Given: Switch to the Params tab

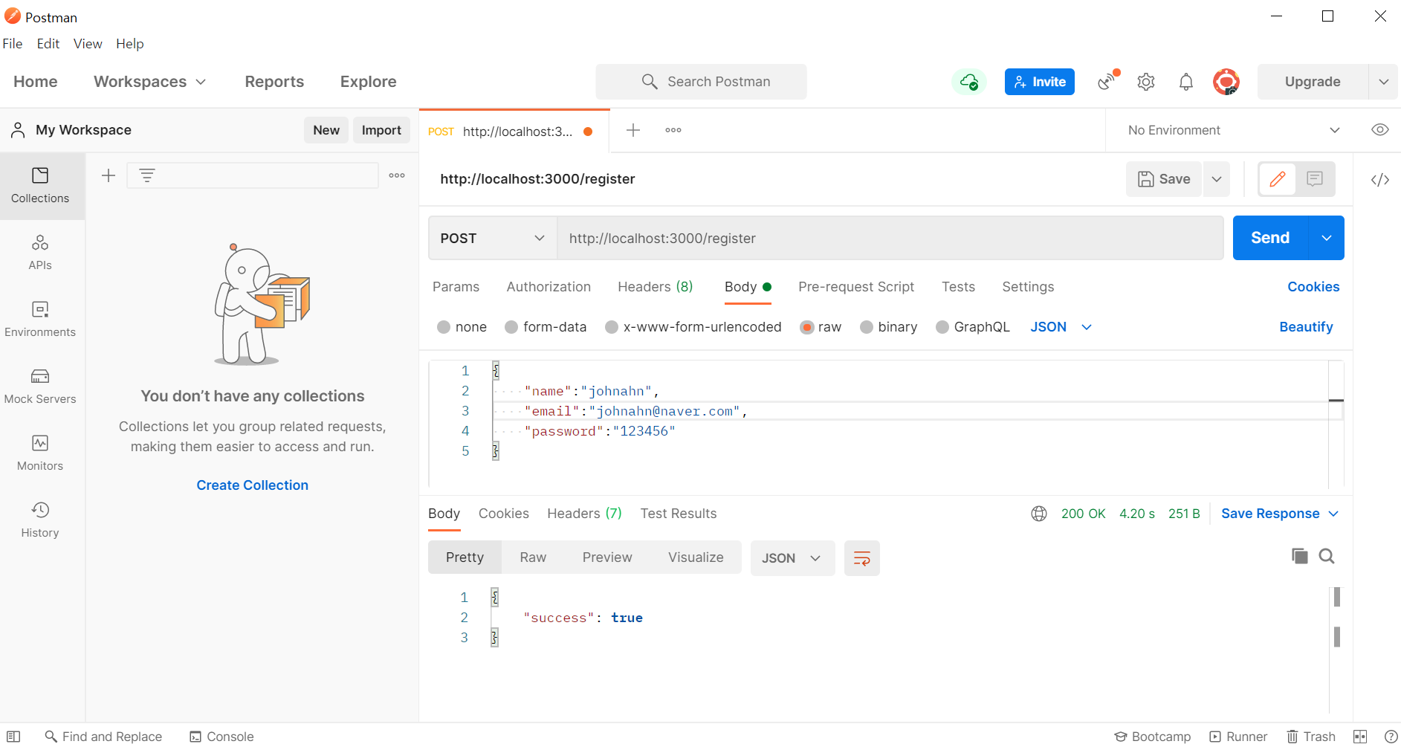Looking at the screenshot, I should click(x=456, y=287).
